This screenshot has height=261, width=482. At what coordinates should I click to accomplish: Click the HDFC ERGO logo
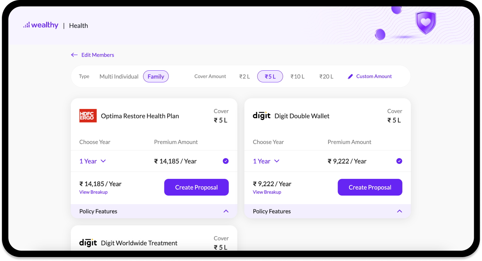click(x=88, y=116)
